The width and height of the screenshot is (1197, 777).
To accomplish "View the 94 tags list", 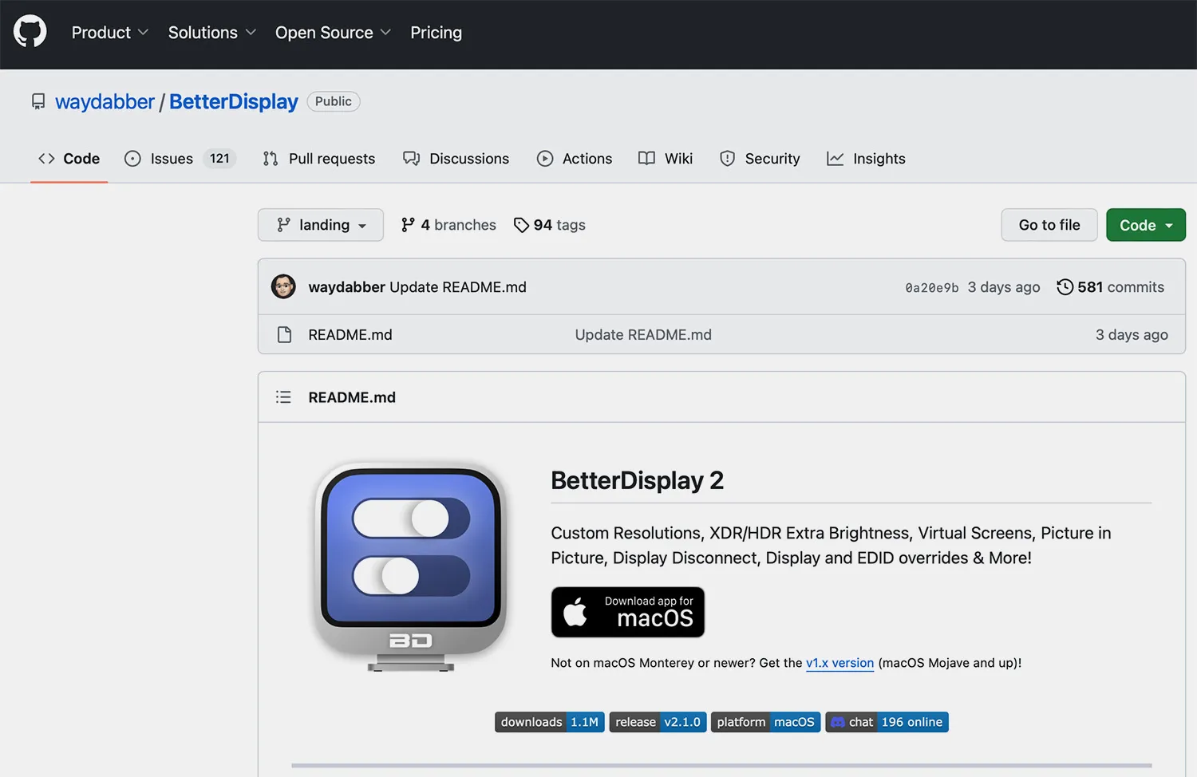I will point(550,225).
